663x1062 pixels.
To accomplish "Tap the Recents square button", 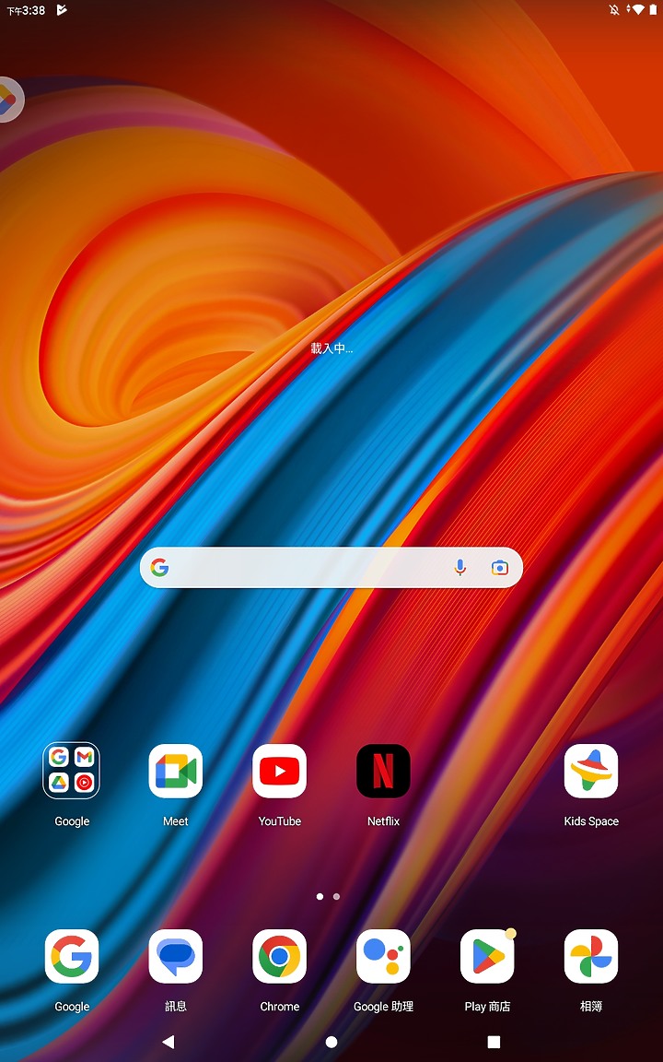I will pos(494,1042).
